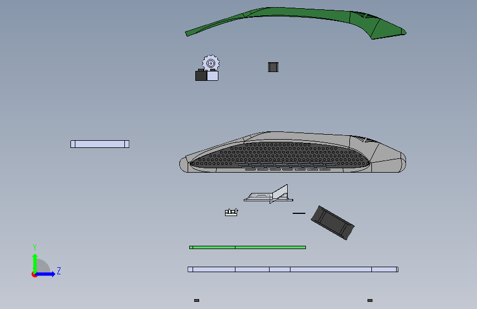Click the blue Z axis arrow
Screen dimensions: 477x309
coord(46,274)
